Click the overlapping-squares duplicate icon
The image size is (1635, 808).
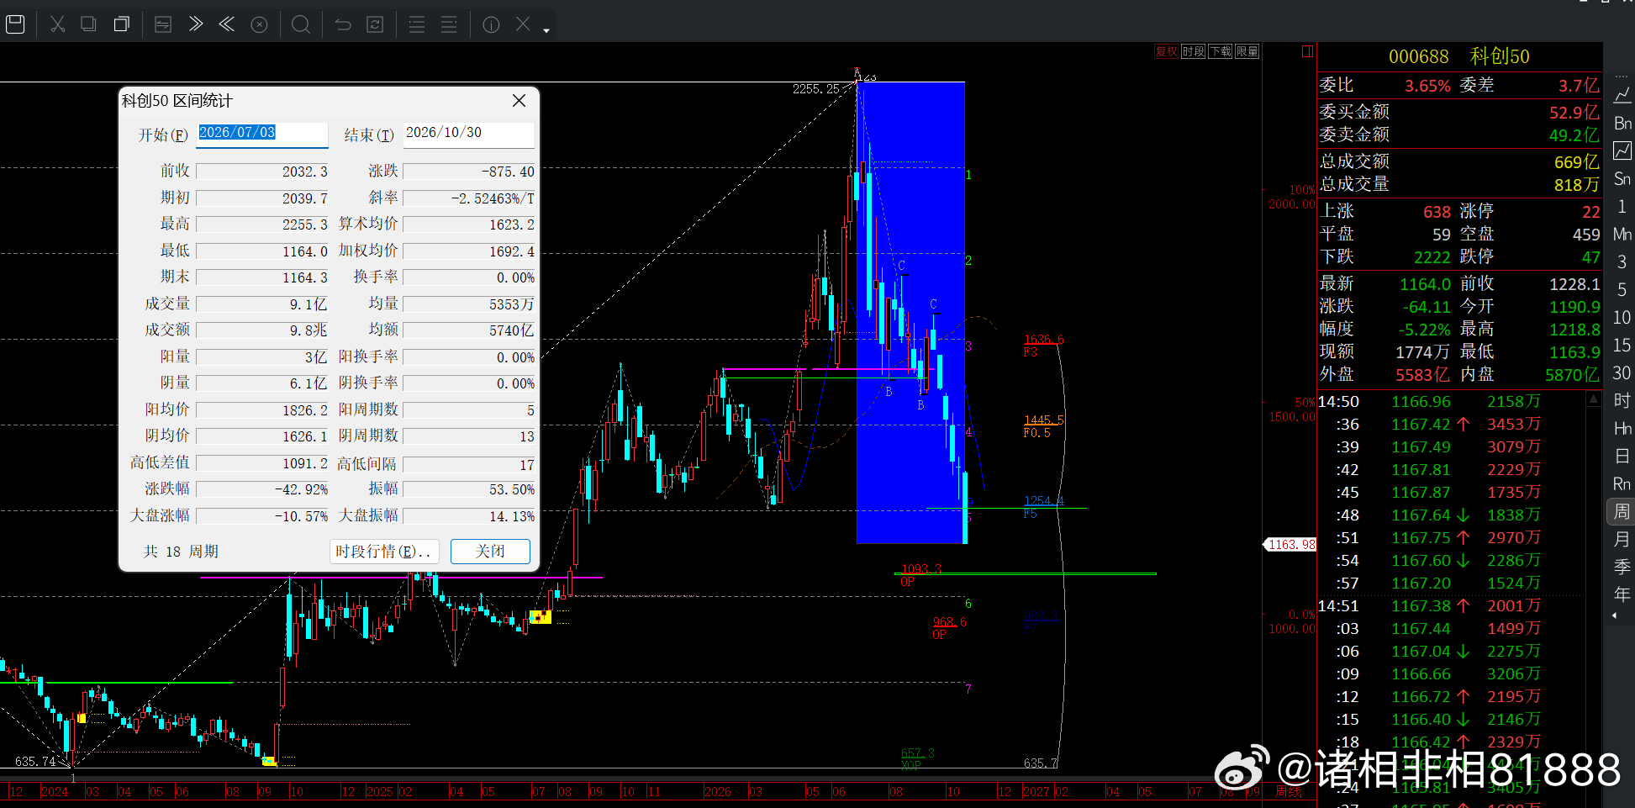click(122, 24)
